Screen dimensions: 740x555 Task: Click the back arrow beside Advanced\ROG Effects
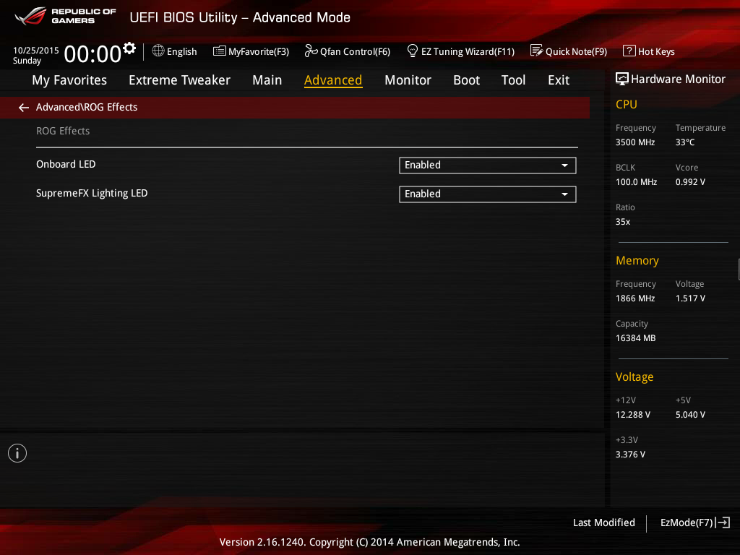point(24,108)
